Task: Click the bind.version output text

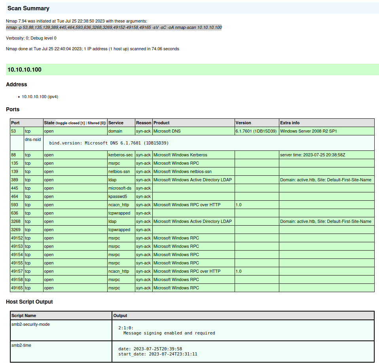Action: coord(109,143)
